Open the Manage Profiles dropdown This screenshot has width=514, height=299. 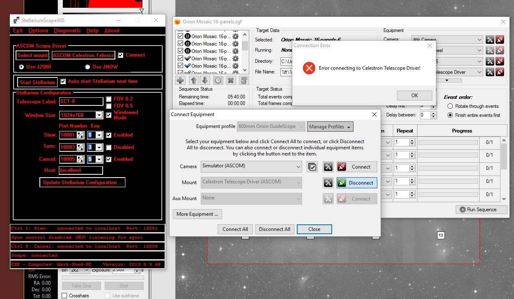pyautogui.click(x=330, y=127)
